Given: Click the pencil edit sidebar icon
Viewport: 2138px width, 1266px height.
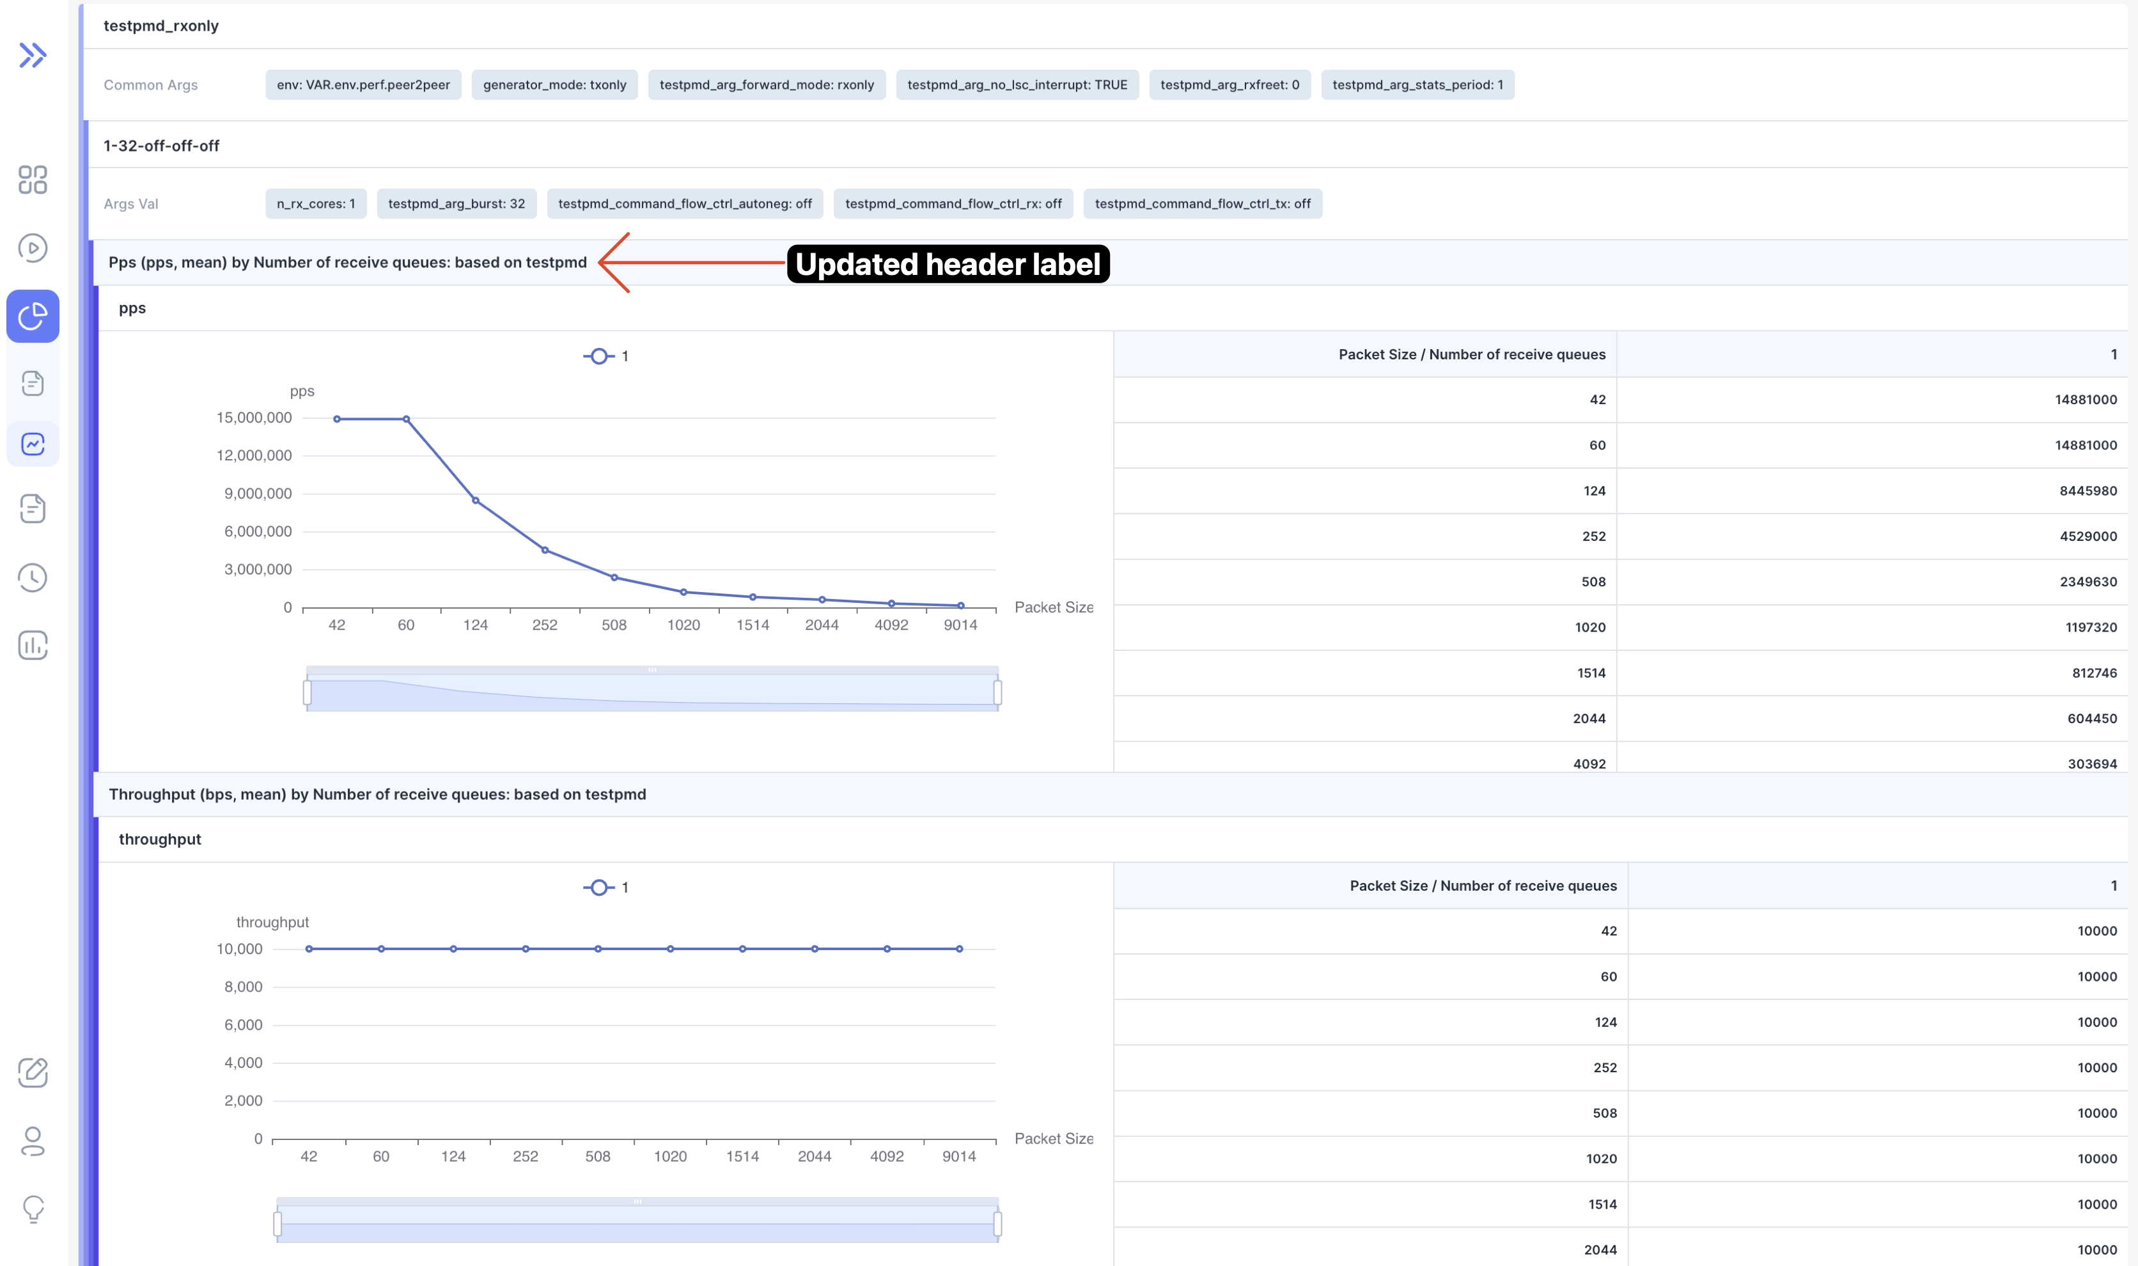Looking at the screenshot, I should click(x=33, y=1072).
